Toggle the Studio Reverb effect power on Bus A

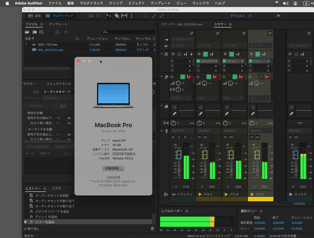coord(198,61)
